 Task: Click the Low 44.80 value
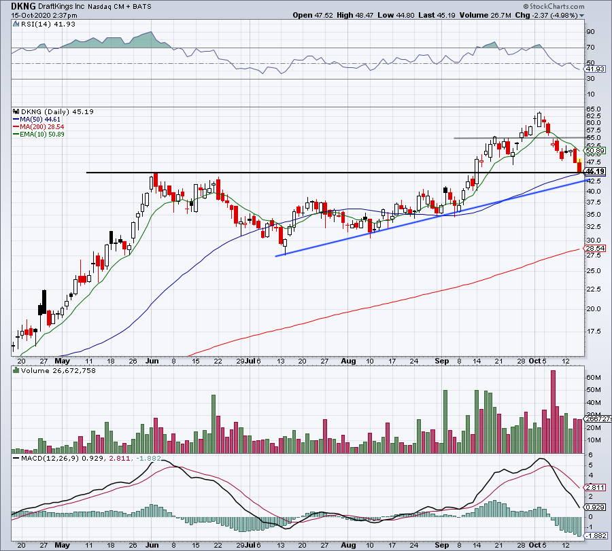click(396, 15)
